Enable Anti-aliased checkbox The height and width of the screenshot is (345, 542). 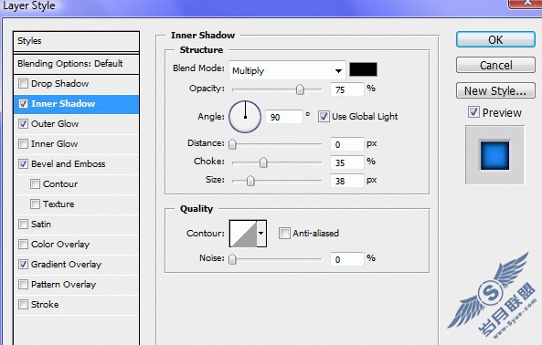pos(284,234)
